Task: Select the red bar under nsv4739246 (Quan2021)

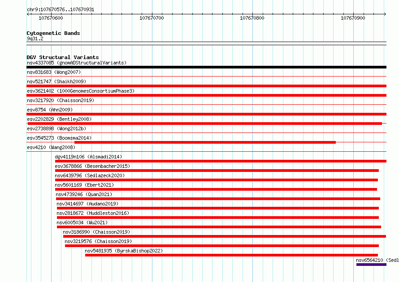Action: pyautogui.click(x=218, y=199)
